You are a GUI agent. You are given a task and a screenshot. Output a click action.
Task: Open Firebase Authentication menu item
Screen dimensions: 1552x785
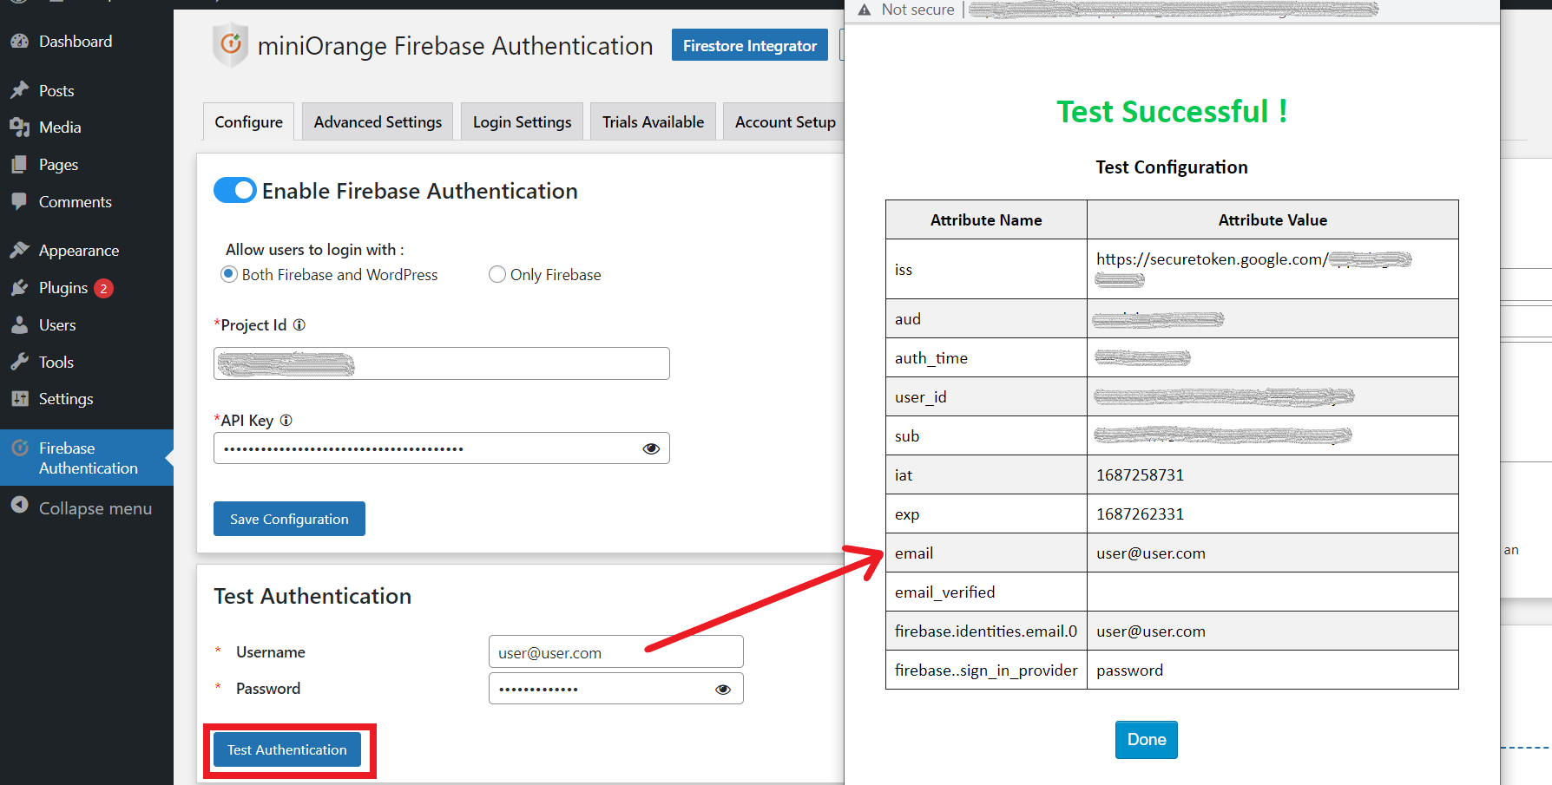point(89,458)
